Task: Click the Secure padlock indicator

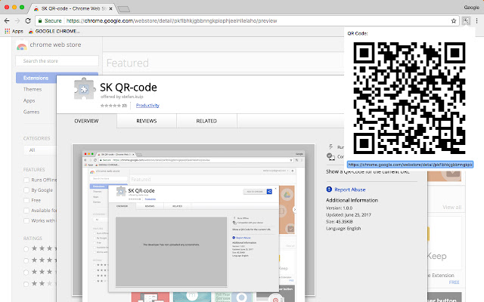Action: coord(50,20)
